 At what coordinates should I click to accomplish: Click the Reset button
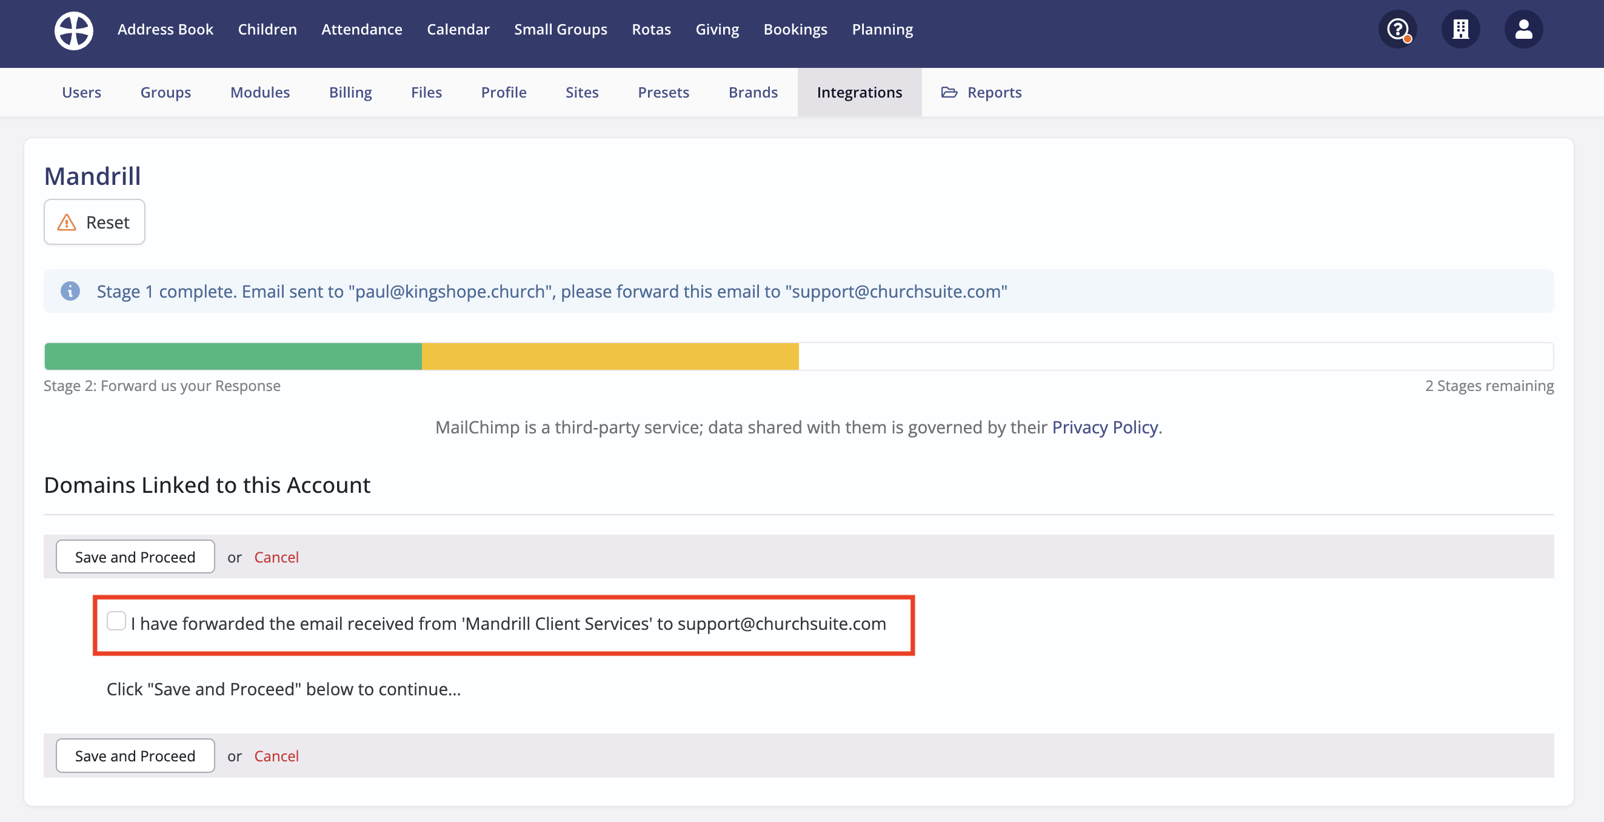pyautogui.click(x=95, y=222)
